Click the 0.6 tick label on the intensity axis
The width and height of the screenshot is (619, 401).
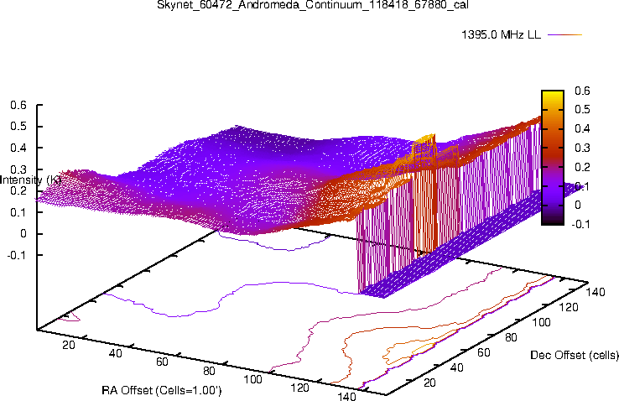pyautogui.click(x=18, y=105)
